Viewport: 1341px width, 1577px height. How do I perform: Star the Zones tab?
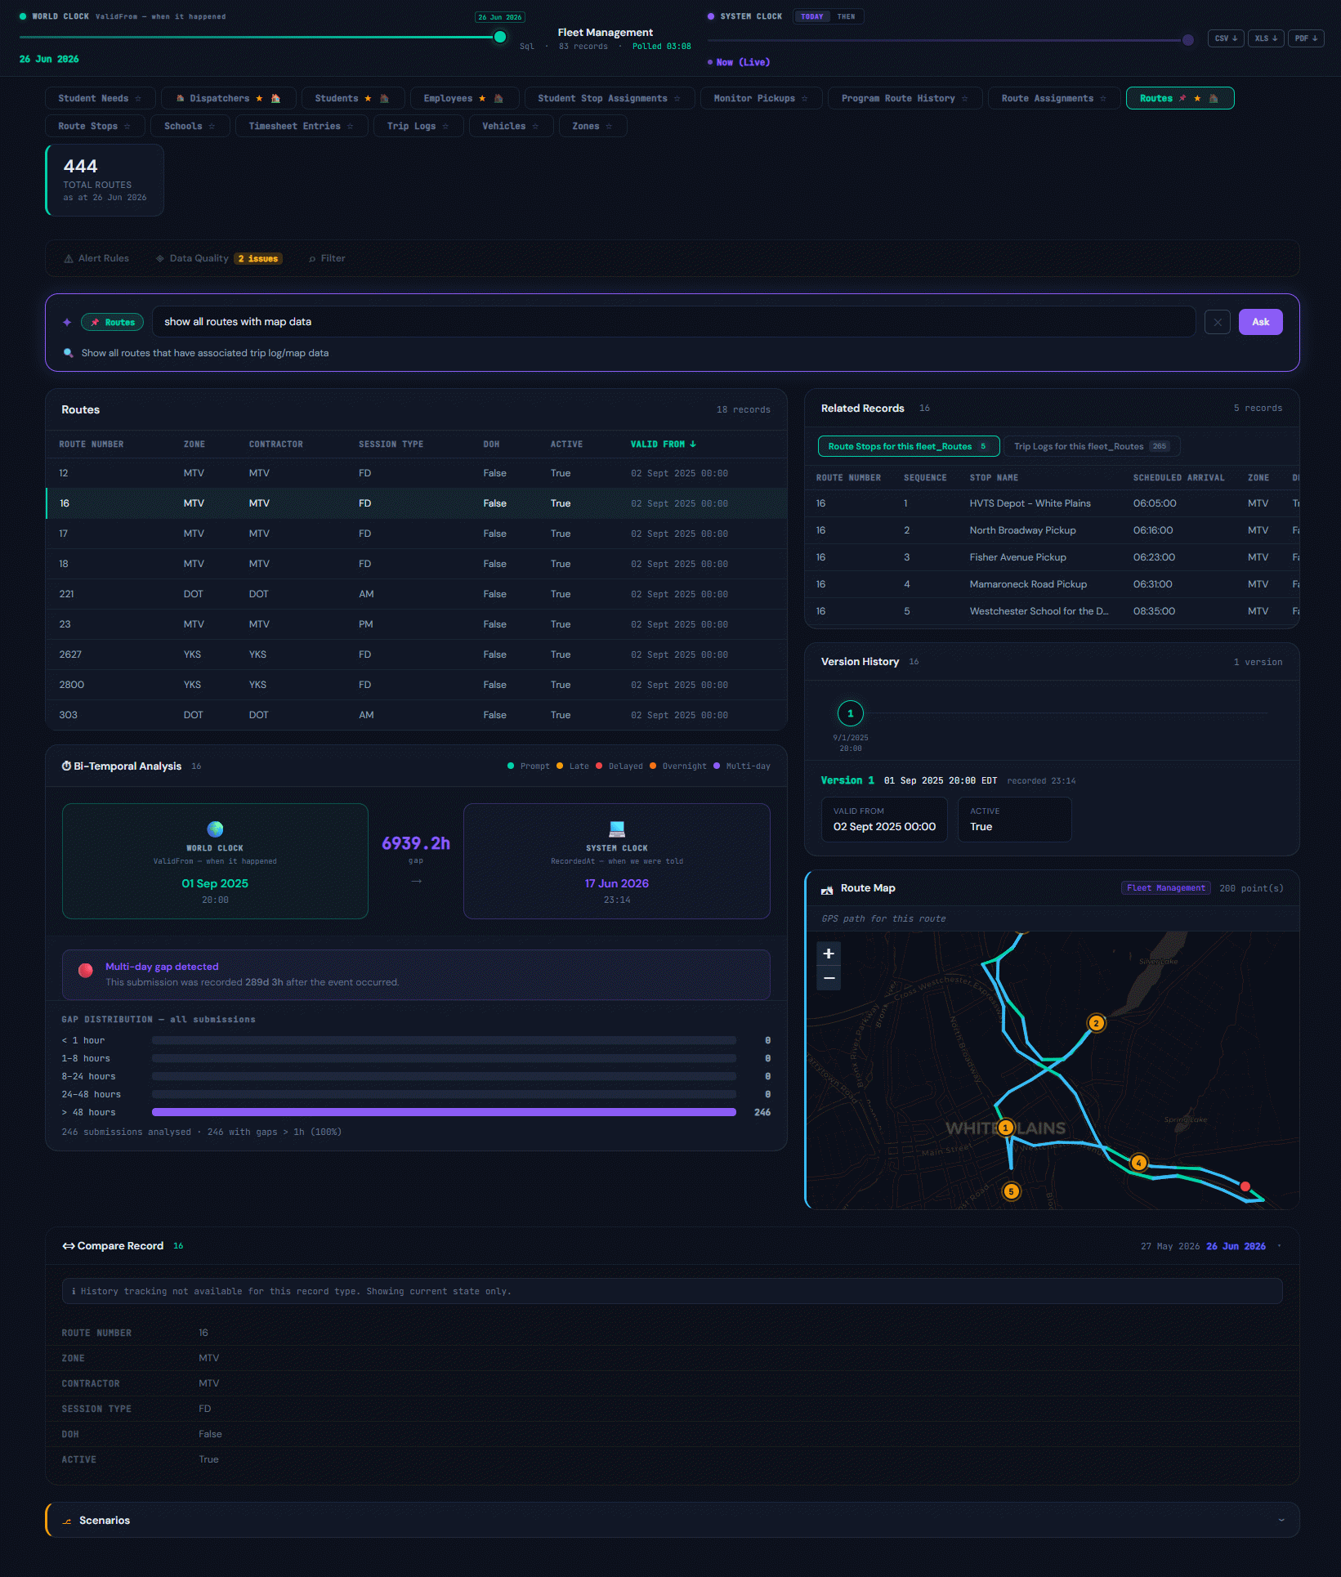click(609, 127)
